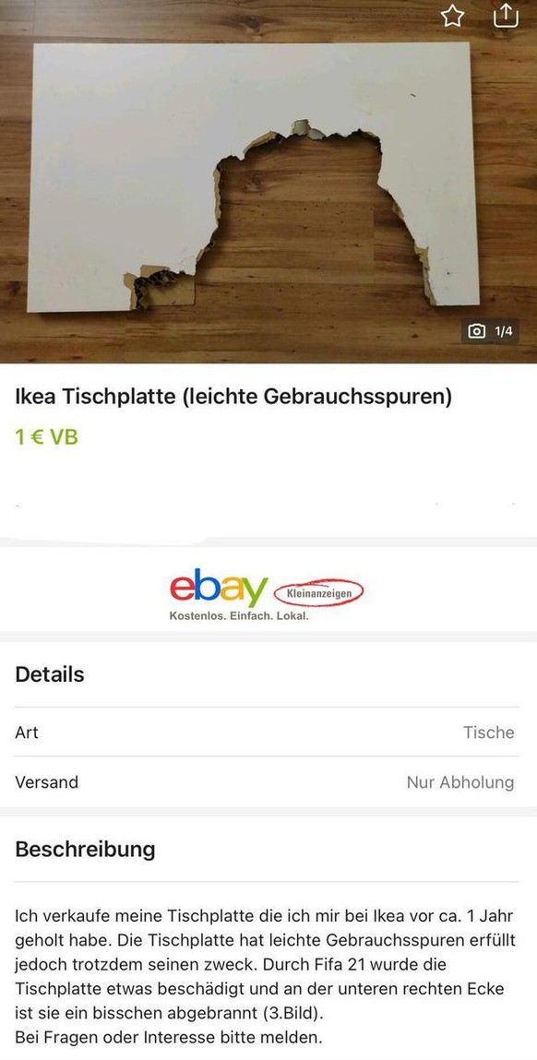The width and height of the screenshot is (537, 1060).
Task: Tap the star favorite icon
Action: 452,17
